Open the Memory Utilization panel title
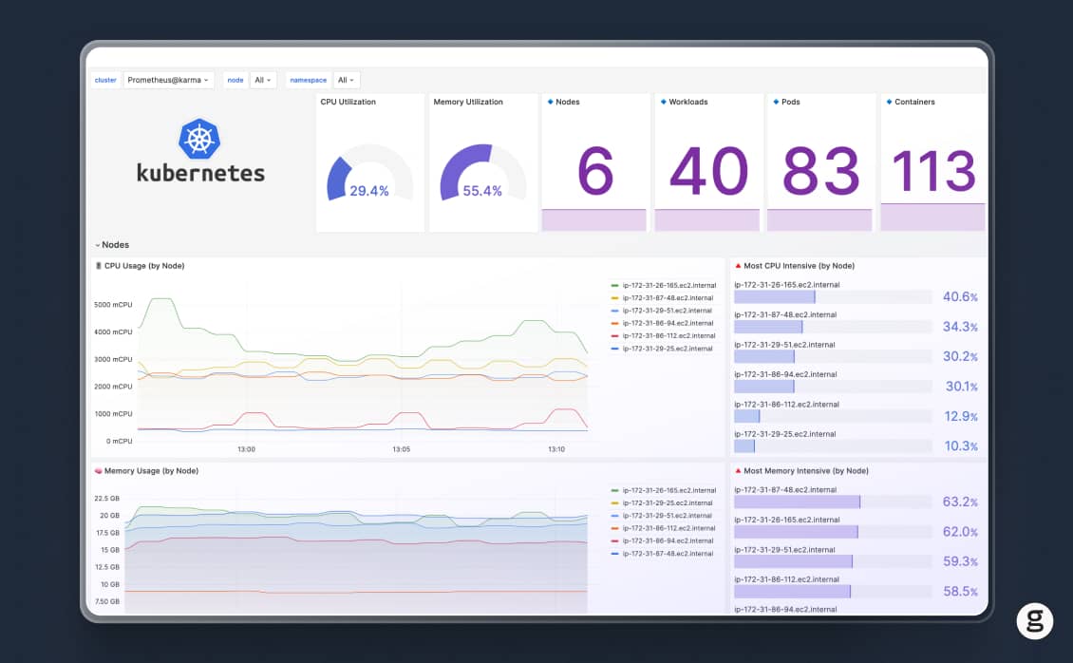 468,102
